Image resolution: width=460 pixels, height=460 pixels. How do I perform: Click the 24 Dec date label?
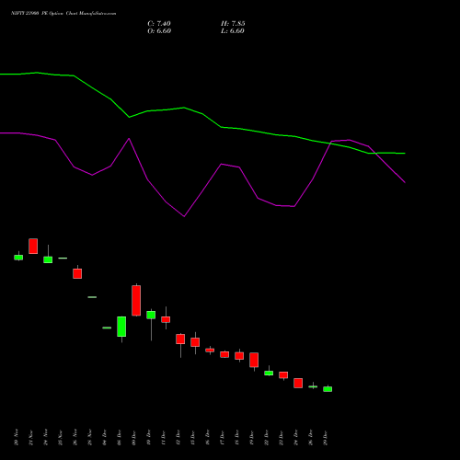tap(296, 437)
